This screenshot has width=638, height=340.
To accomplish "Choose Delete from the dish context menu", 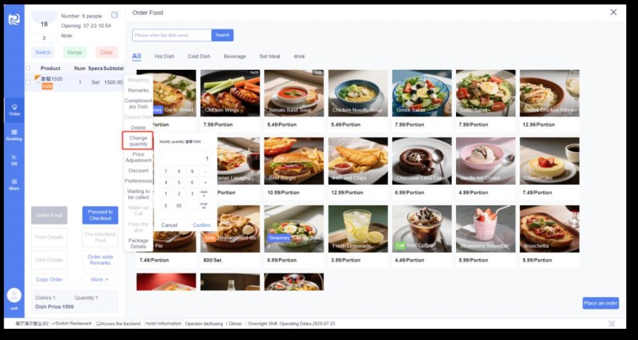I will coord(138,127).
